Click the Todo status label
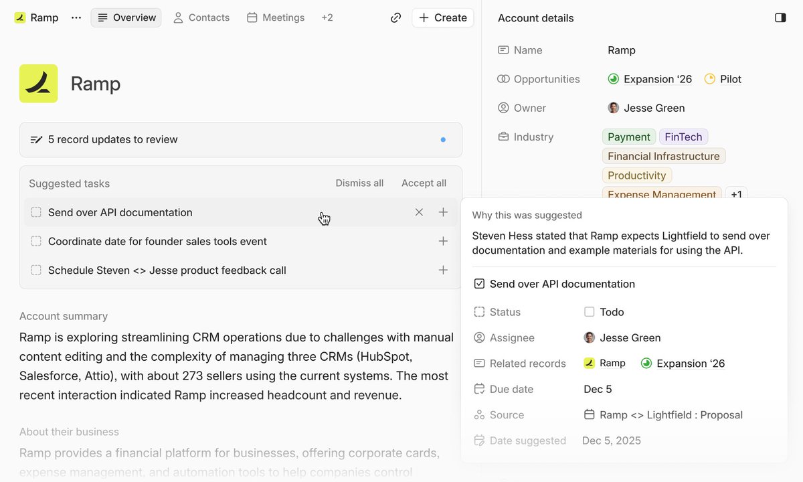 612,312
